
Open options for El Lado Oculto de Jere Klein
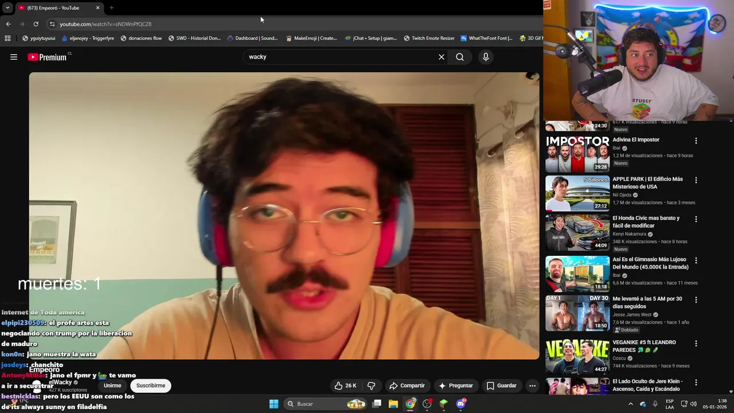coord(696,383)
